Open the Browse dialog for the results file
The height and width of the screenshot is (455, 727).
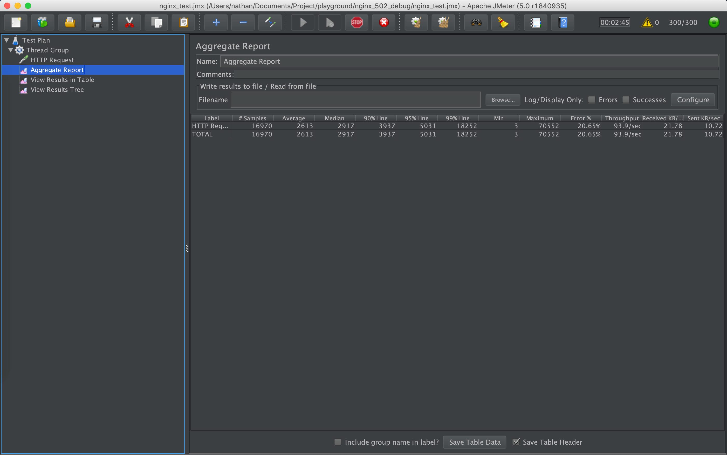pyautogui.click(x=503, y=100)
